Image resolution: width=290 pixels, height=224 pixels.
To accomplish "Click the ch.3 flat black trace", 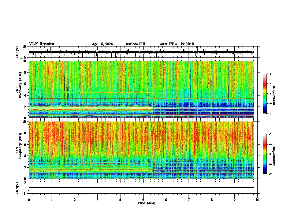I will click(141, 187).
